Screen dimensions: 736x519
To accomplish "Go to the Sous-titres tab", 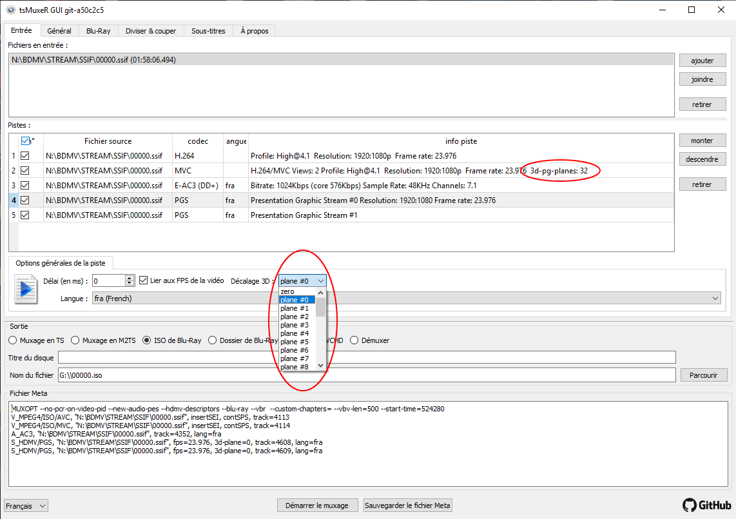I will 208,31.
